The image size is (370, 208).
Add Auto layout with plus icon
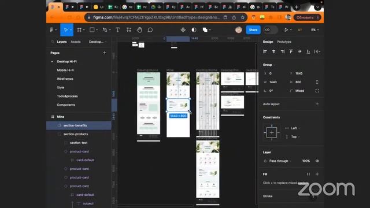317,104
